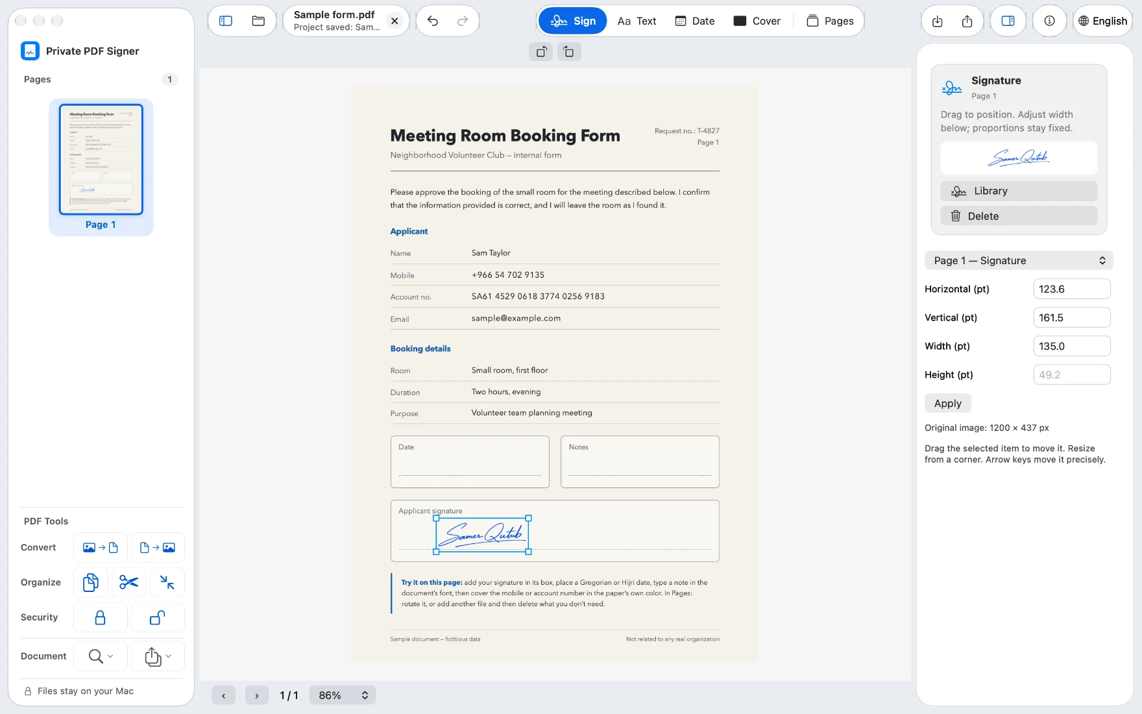The width and height of the screenshot is (1142, 714).
Task: Click the Apply button
Action: 948,403
